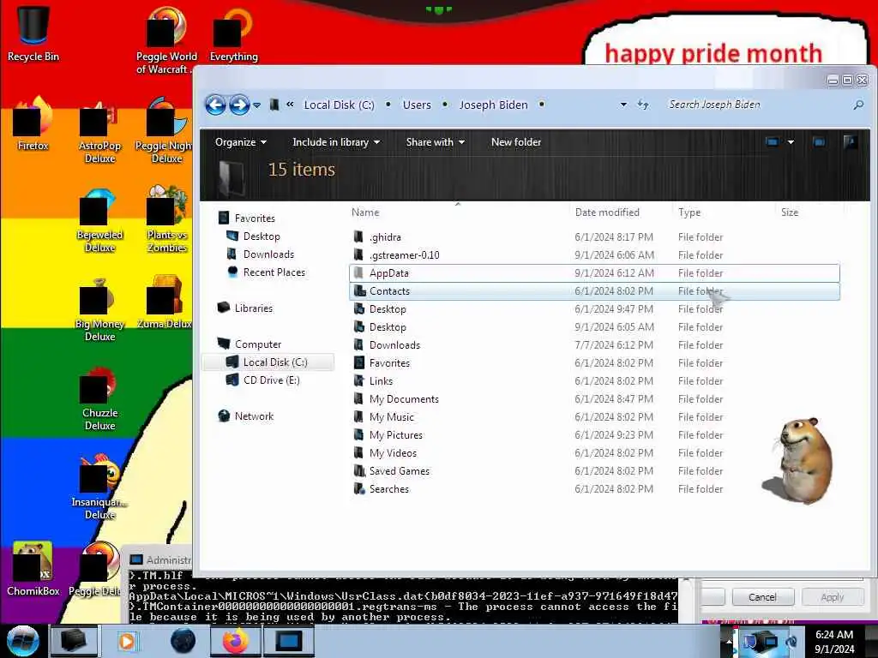Select the Searches folder
The image size is (878, 658).
(x=594, y=489)
